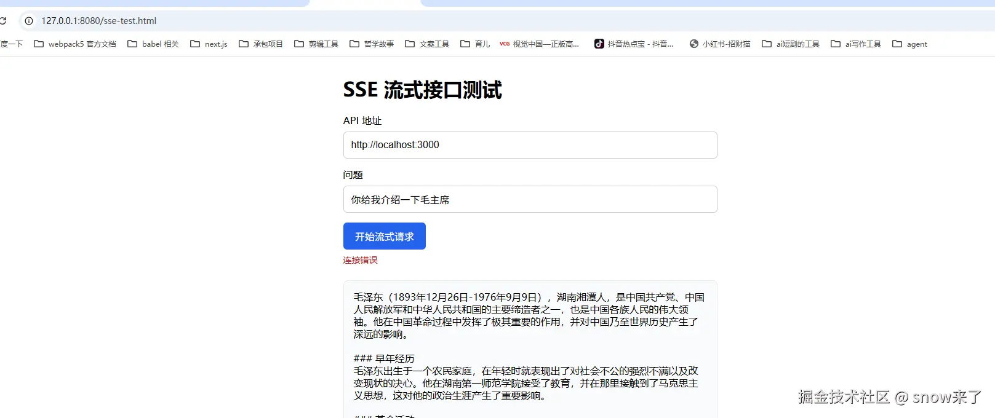Image resolution: width=995 pixels, height=418 pixels.
Task: Open the 哲学故事 bookmark folder
Action: click(372, 44)
